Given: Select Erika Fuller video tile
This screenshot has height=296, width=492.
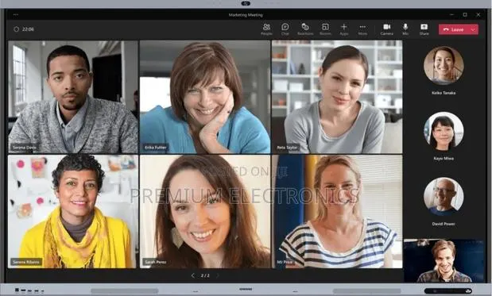Looking at the screenshot, I should [205, 97].
